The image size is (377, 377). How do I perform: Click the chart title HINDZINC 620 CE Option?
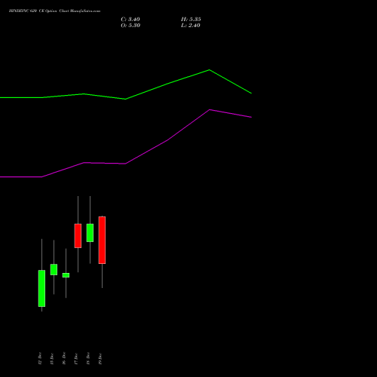click(x=34, y=11)
